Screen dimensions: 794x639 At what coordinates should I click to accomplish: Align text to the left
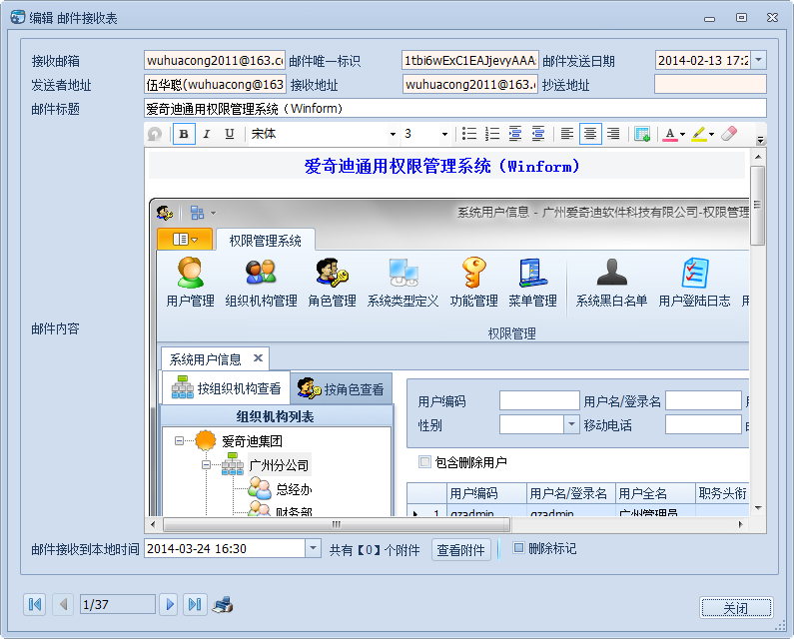point(567,134)
